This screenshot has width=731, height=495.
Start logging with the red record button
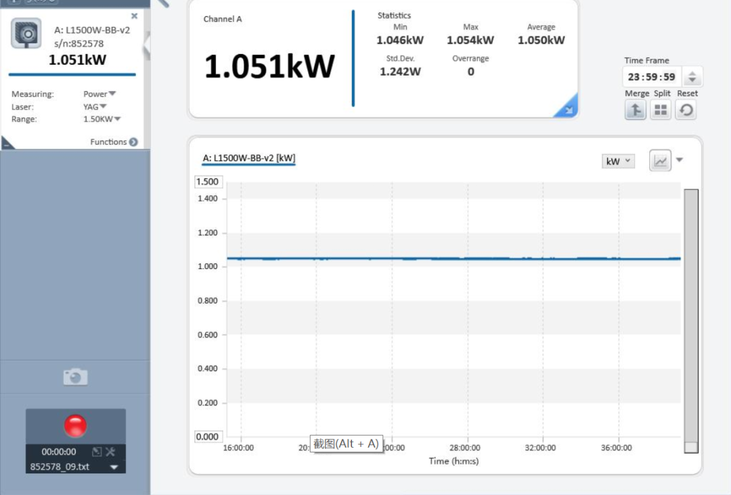(x=75, y=426)
